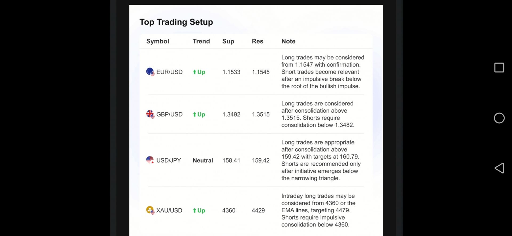Open the GBP/USD symbol row
The image size is (512, 236).
coord(256,114)
